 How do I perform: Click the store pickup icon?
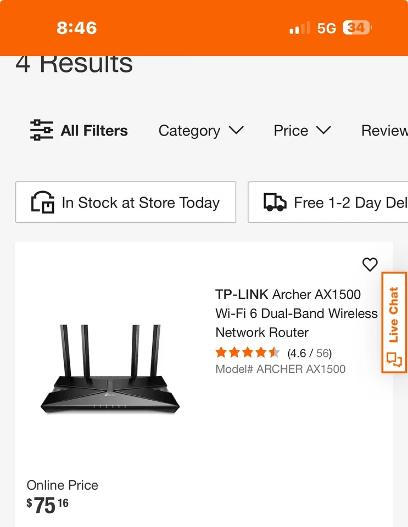41,203
